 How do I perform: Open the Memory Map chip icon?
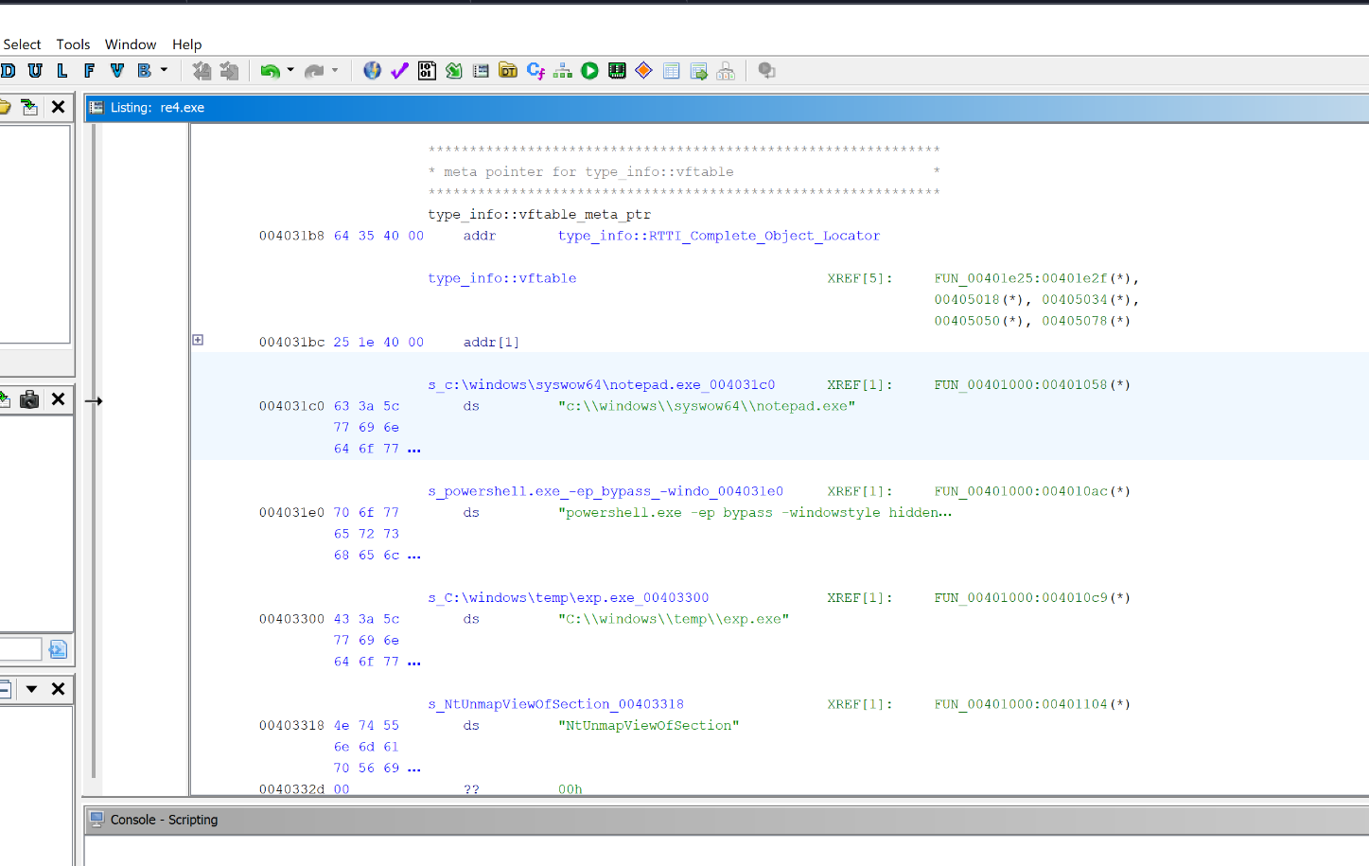[617, 71]
